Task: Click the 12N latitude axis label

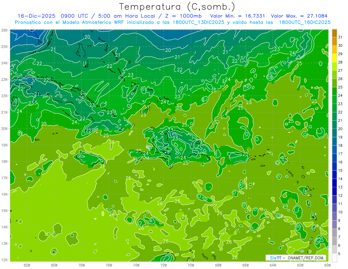Action: coord(4,260)
